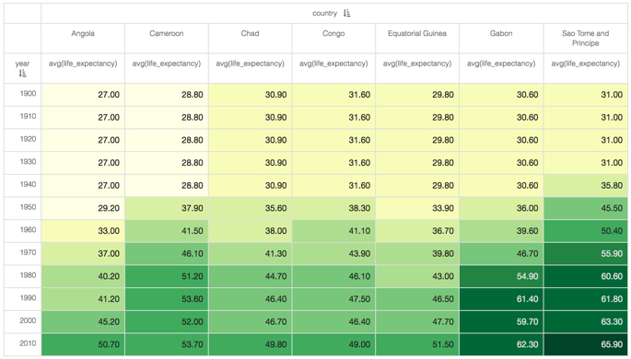The image size is (631, 359).
Task: Click the country header label text
Action: 324,13
